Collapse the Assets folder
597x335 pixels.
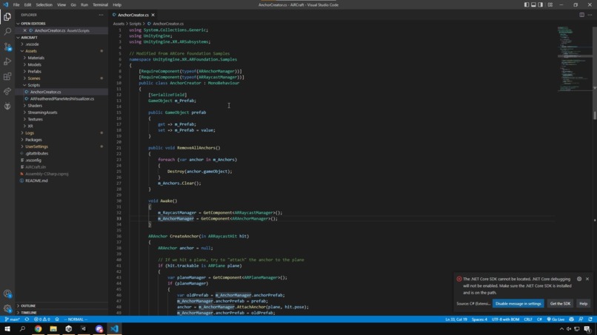click(x=61, y=51)
